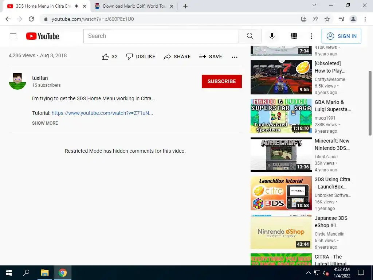Mute tab via speaker icon on tab

click(76, 6)
